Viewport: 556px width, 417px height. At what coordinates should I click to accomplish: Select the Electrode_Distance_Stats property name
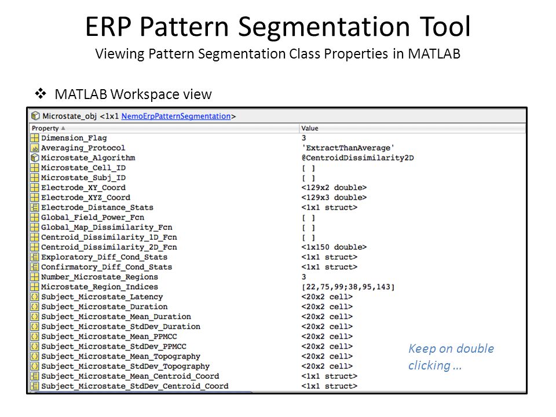click(97, 207)
